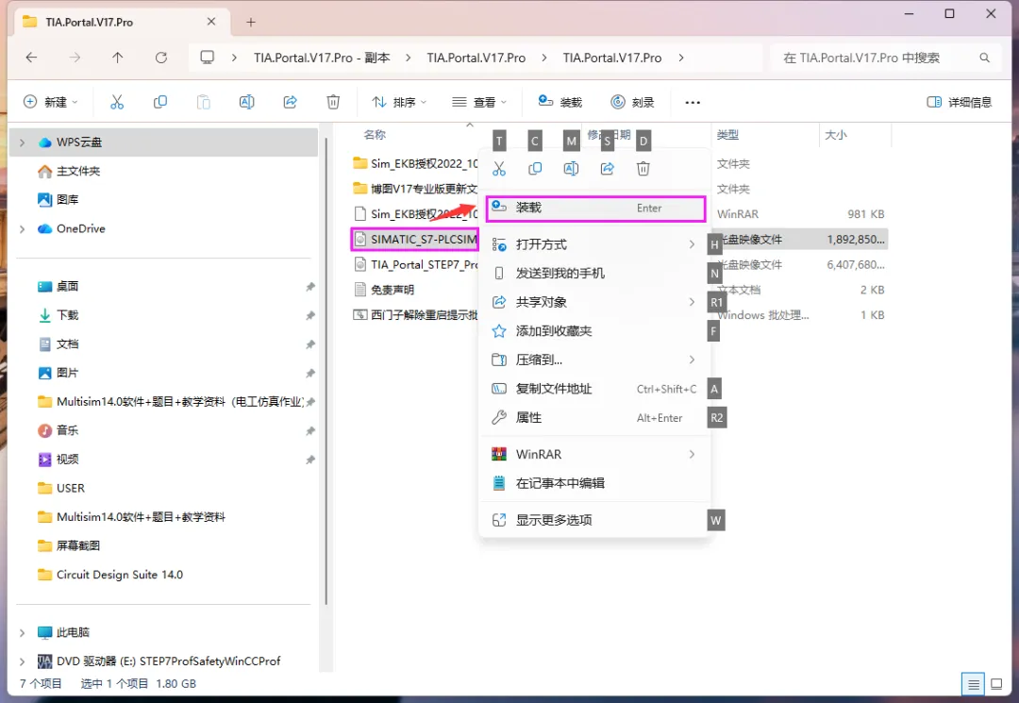Sort by the 名称 column header

[x=375, y=135]
